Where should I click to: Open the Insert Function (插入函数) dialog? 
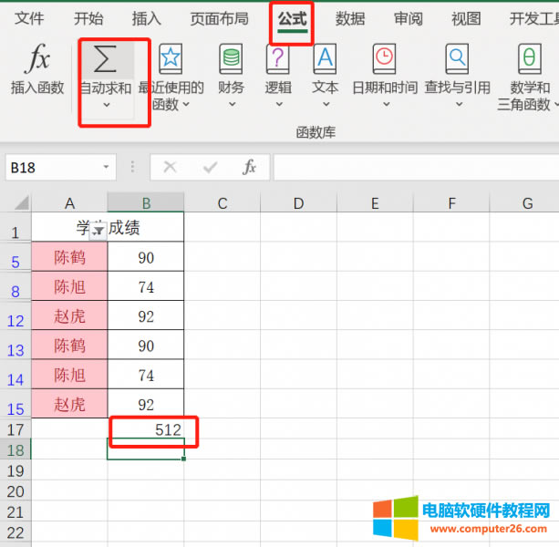37,68
